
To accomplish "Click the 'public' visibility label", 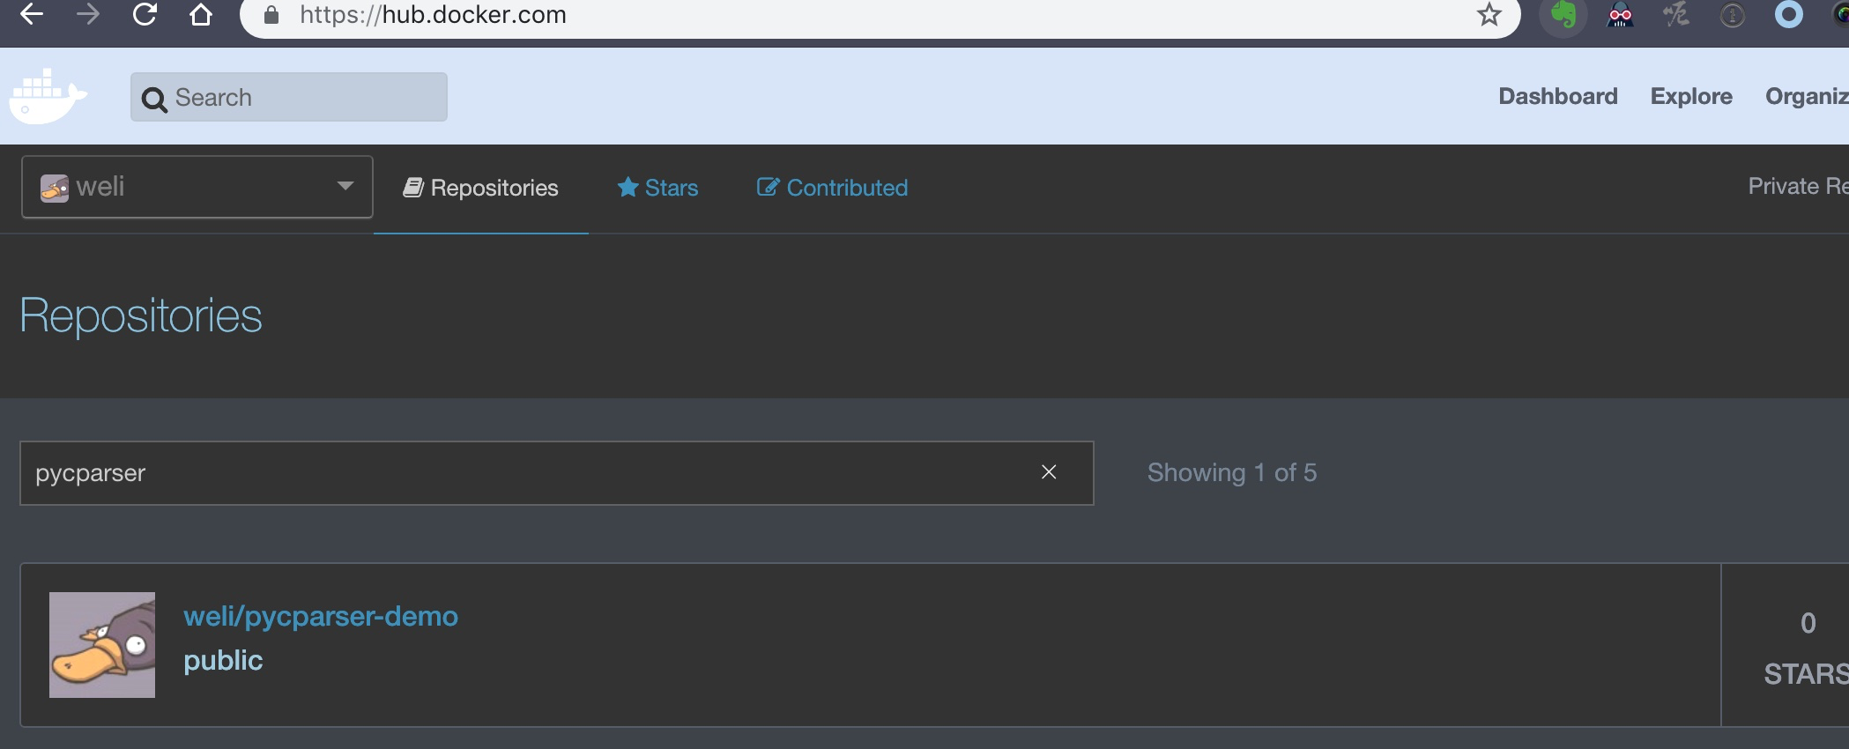I will [x=223, y=661].
